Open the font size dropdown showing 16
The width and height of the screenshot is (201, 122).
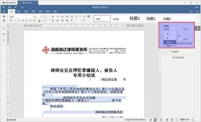tap(37, 17)
